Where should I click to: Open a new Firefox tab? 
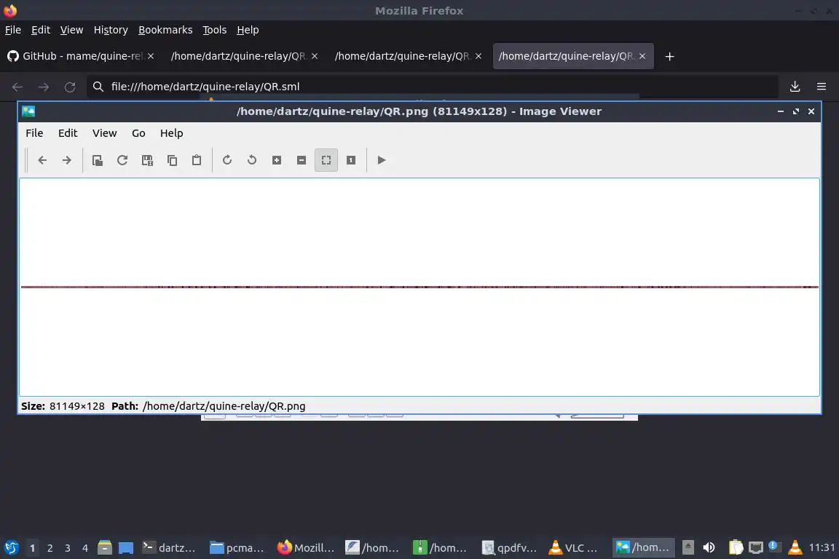tap(669, 56)
